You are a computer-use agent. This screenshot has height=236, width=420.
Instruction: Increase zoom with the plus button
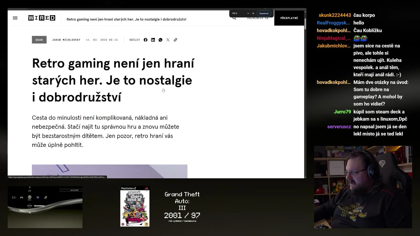click(253, 13)
